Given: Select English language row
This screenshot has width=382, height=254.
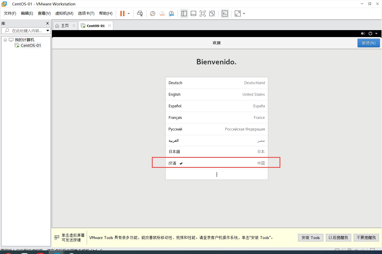Looking at the screenshot, I should tap(217, 94).
